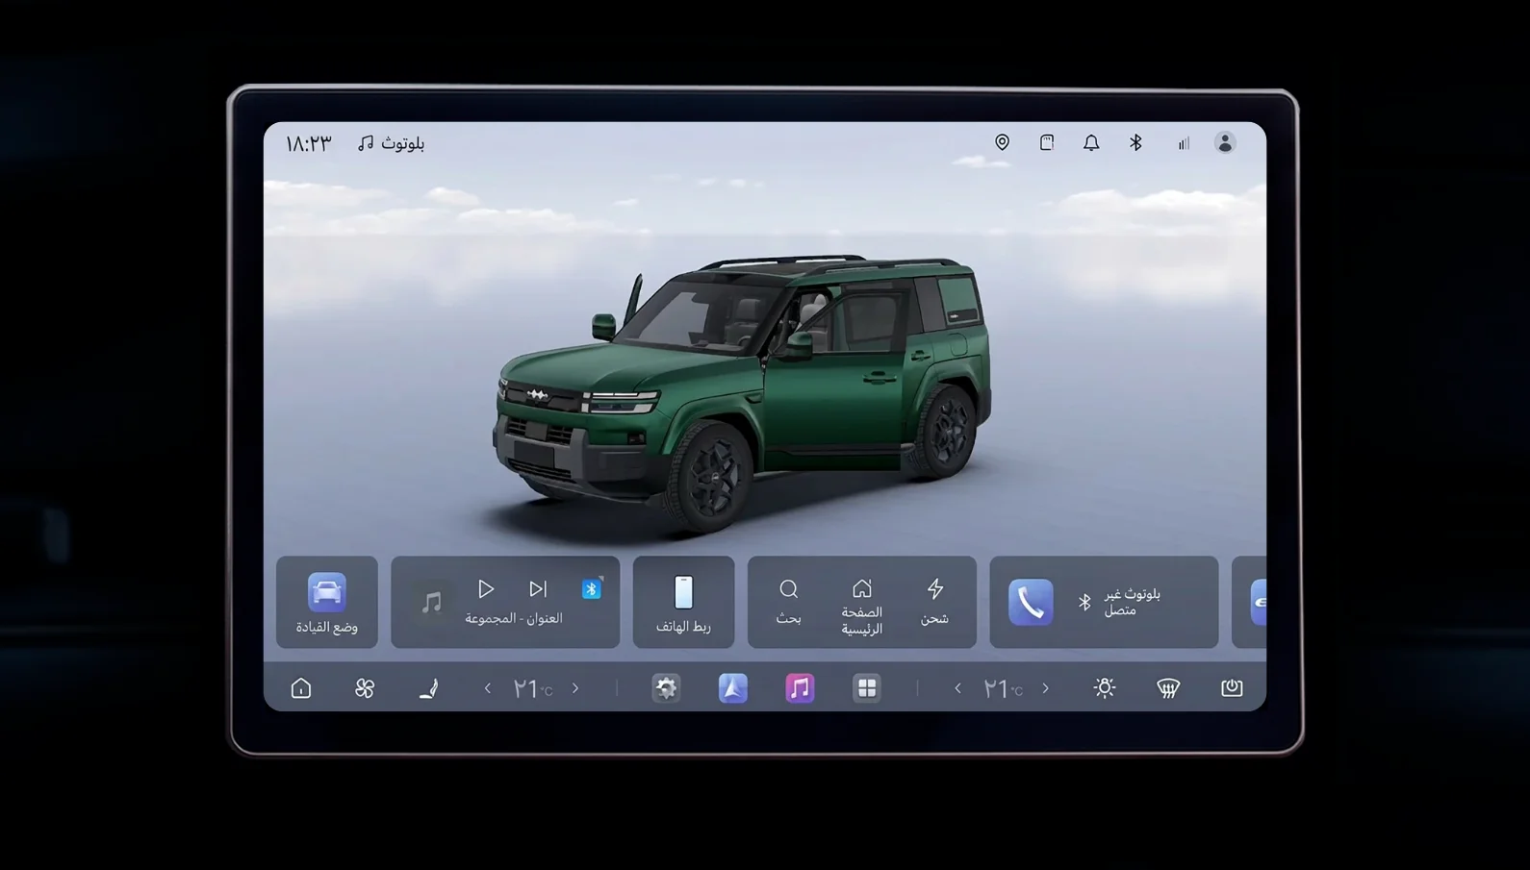Open the climate fan control icon

click(365, 688)
